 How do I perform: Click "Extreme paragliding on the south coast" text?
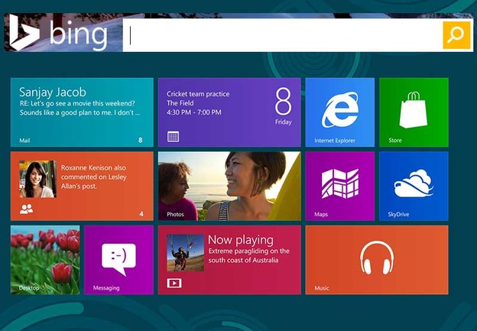pyautogui.click(x=249, y=255)
